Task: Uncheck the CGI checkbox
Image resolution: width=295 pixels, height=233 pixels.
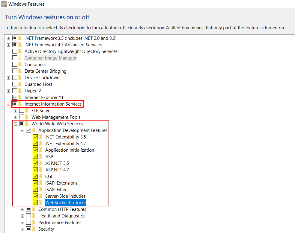Action: pos(35,176)
